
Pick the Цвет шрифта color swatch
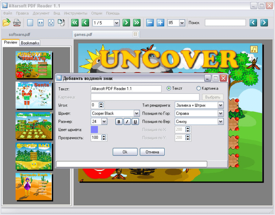coord(94,130)
